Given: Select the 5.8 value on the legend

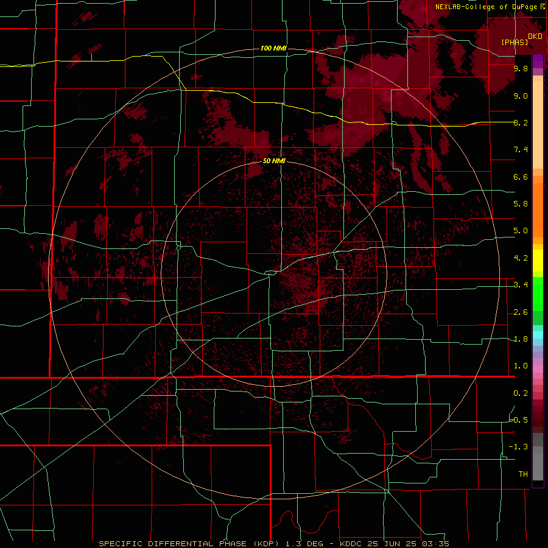Looking at the screenshot, I should 521,204.
